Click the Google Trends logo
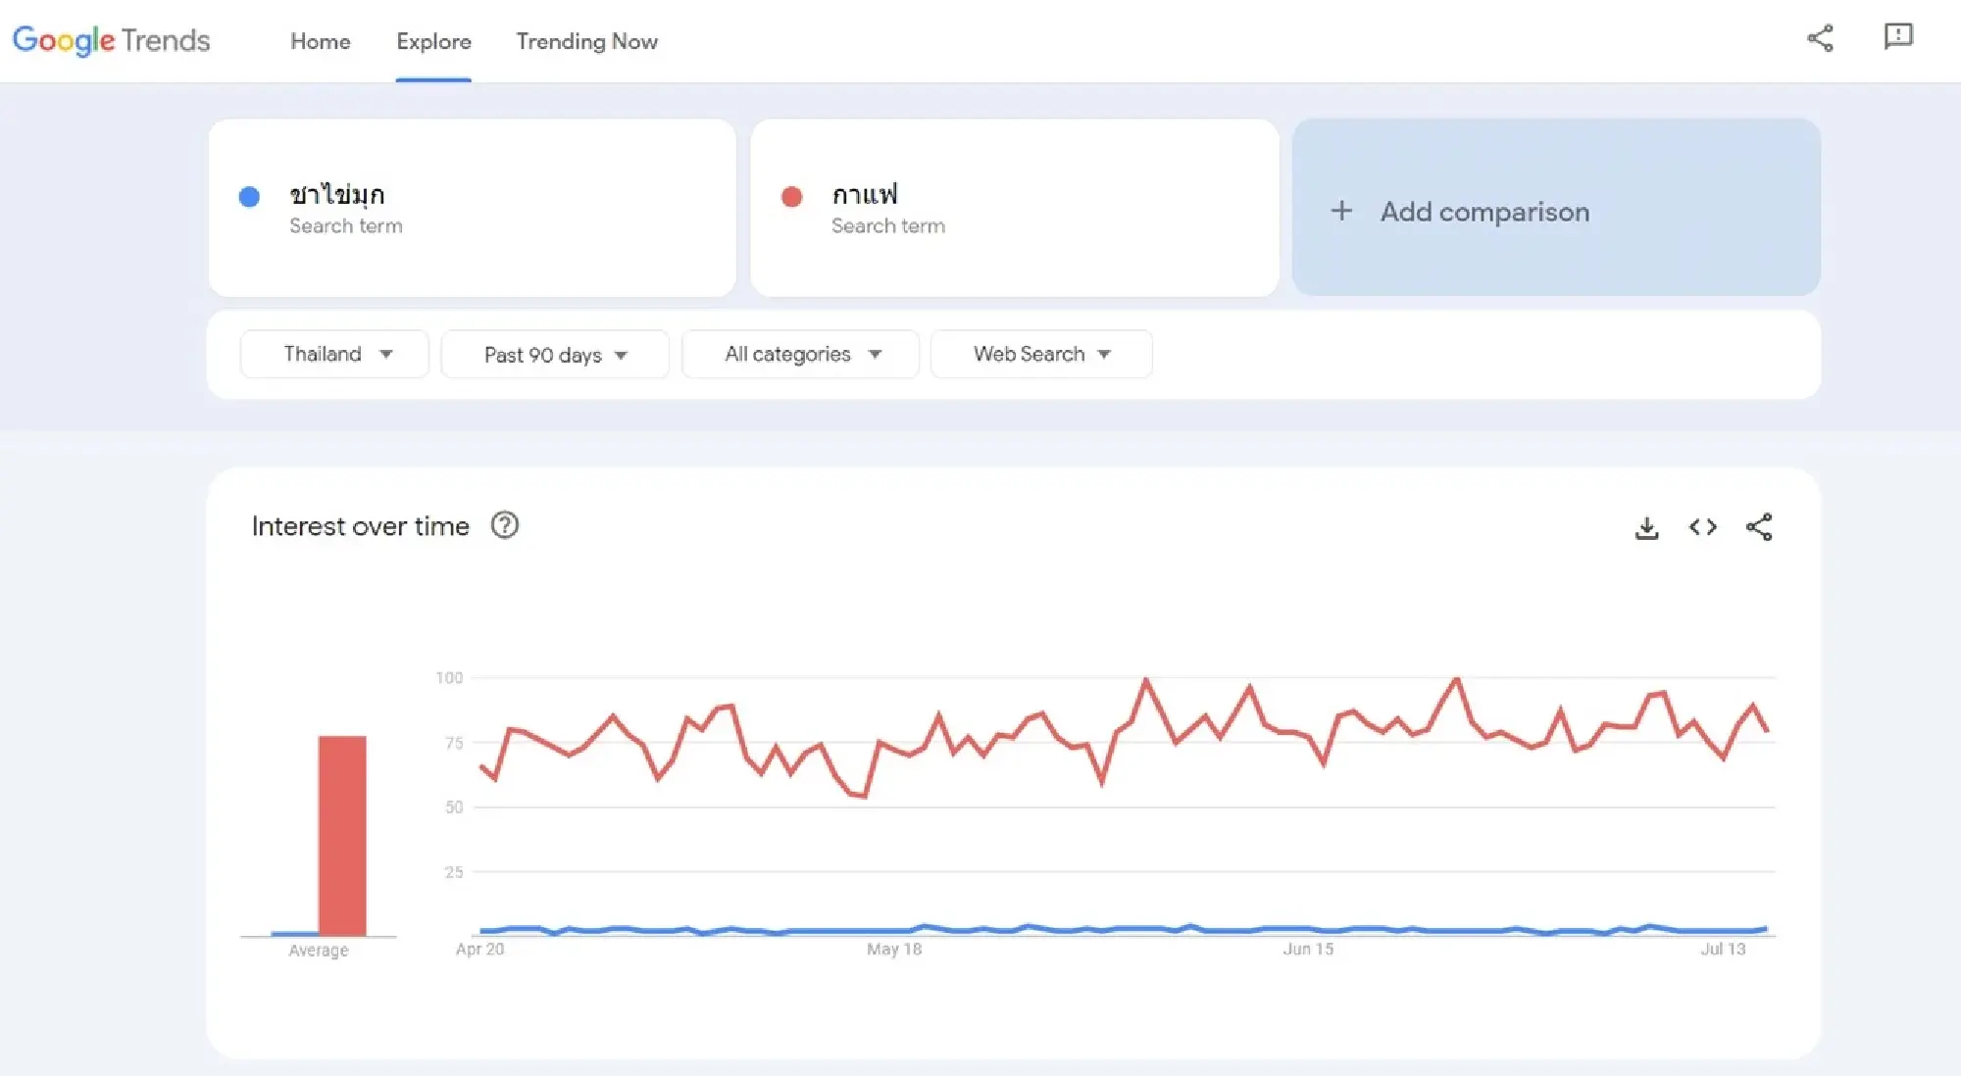Screen dimensions: 1961x1076 (x=111, y=40)
